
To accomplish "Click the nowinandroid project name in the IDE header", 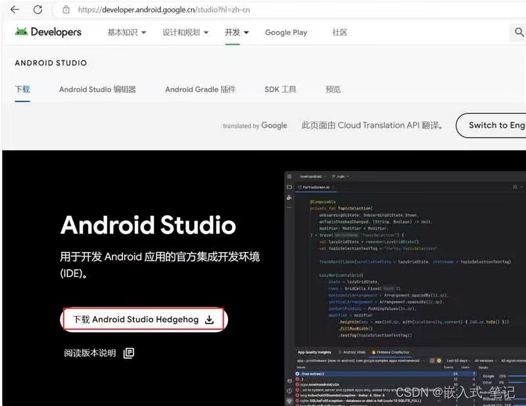I will (309, 176).
